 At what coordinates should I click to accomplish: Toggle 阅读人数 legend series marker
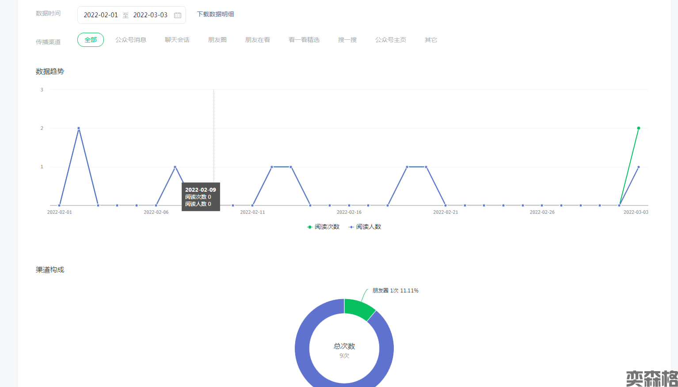351,227
